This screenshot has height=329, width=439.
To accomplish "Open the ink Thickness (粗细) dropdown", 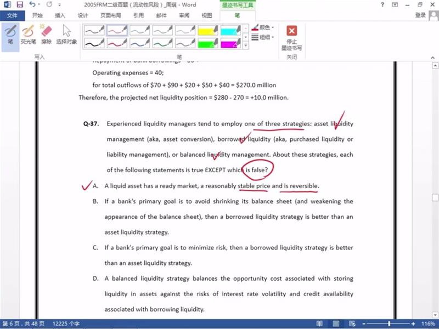I will [263, 37].
